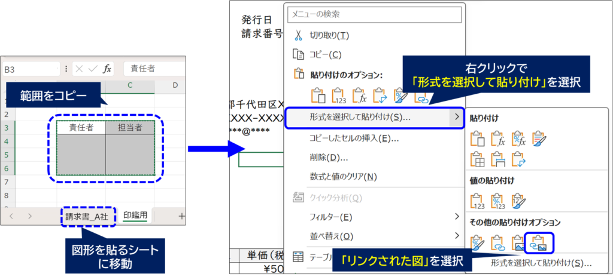The image size is (613, 277).
Task: Click the formula bar cancel X icon
Action: (80, 69)
